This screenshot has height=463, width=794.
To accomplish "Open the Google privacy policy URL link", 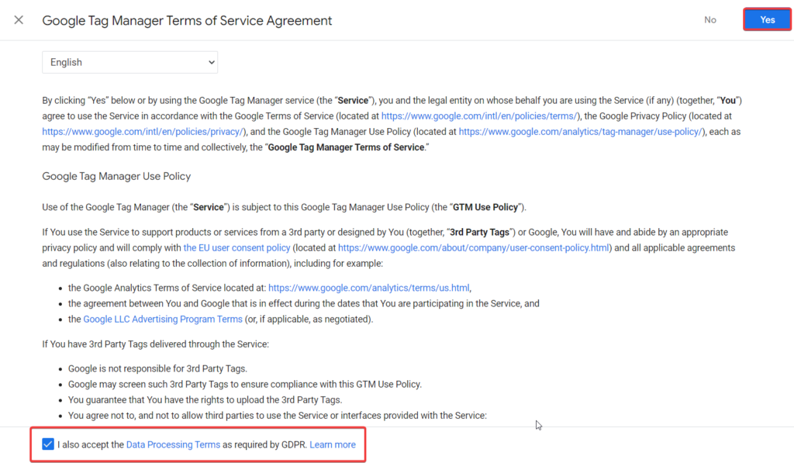I will 143,132.
